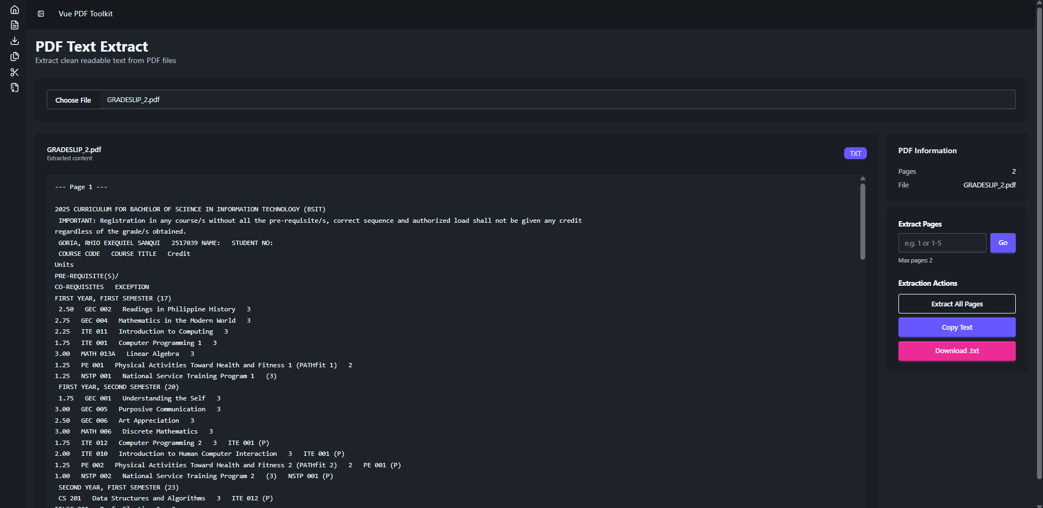The image size is (1043, 508).
Task: Open the download icon in the sidebar
Action: pyautogui.click(x=15, y=41)
